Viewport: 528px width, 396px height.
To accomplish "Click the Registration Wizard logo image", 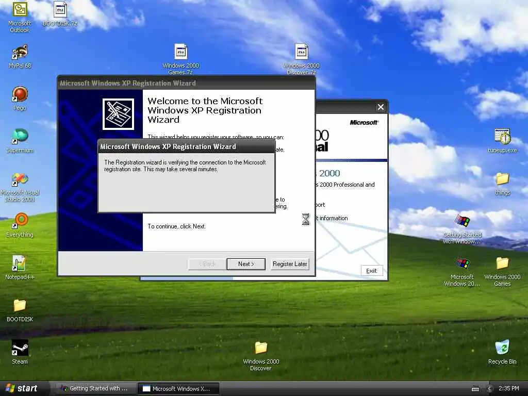I will (x=118, y=114).
